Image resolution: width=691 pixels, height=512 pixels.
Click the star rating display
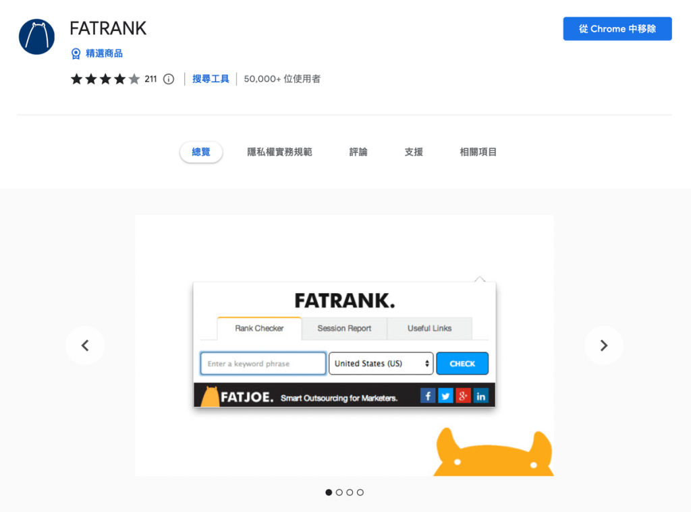point(105,79)
